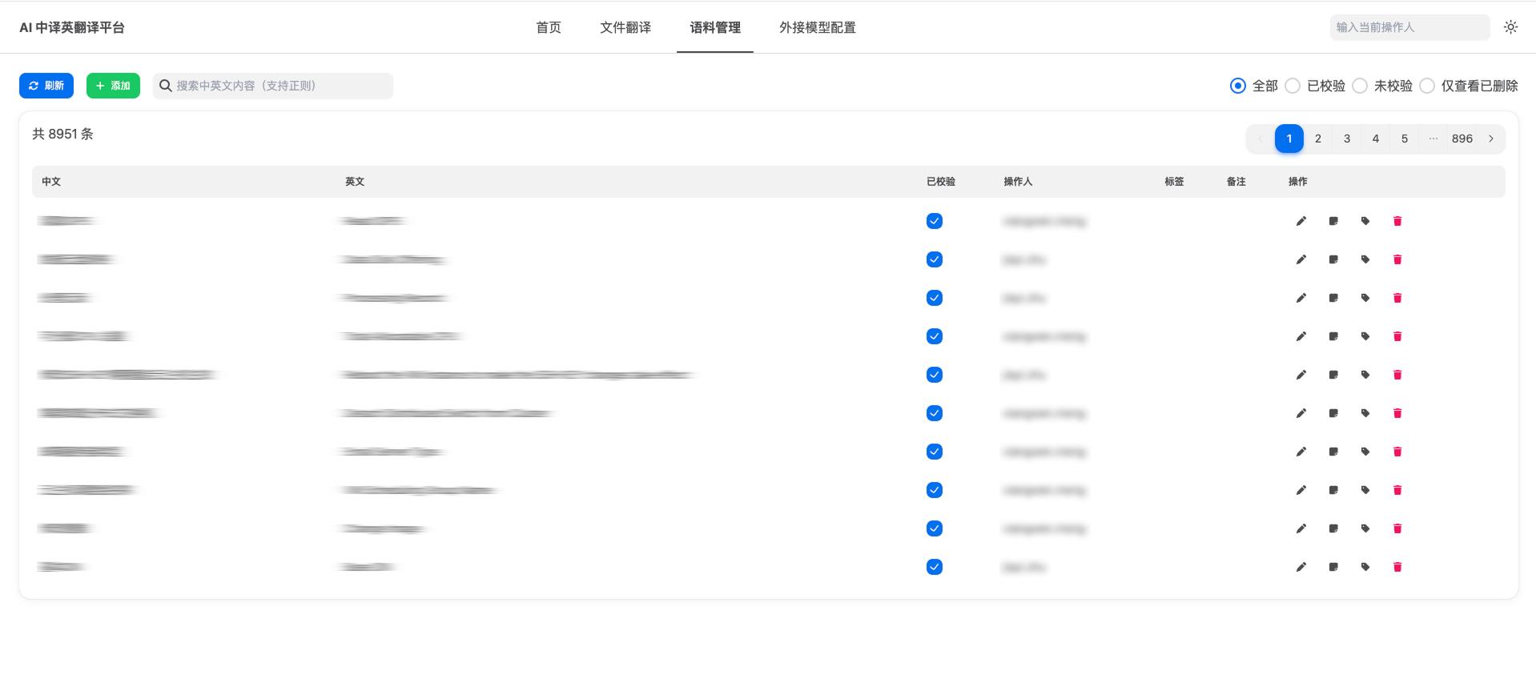Click the note icon in the sixth row

(1333, 413)
